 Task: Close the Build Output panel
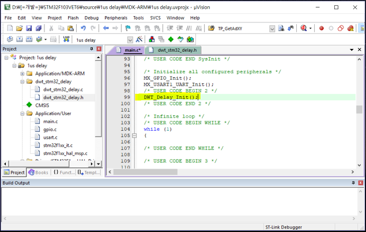point(360,183)
